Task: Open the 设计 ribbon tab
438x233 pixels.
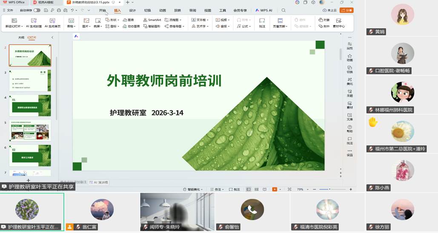Action: (132, 10)
